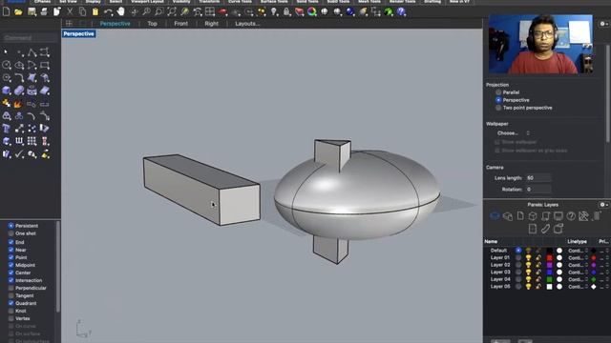Open the color wheel icon in toolbar
Image resolution: width=611 pixels, height=343 pixels.
(x=312, y=12)
